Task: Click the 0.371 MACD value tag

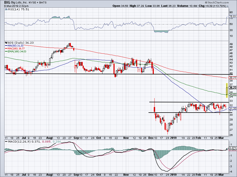Action: pyautogui.click(x=233, y=148)
